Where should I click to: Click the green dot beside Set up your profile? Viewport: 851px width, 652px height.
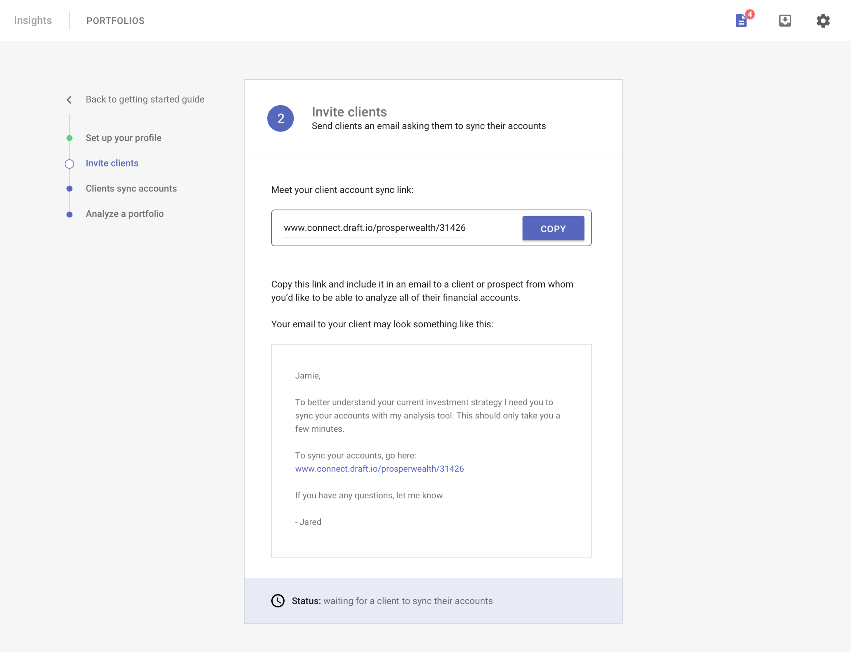[x=69, y=138]
